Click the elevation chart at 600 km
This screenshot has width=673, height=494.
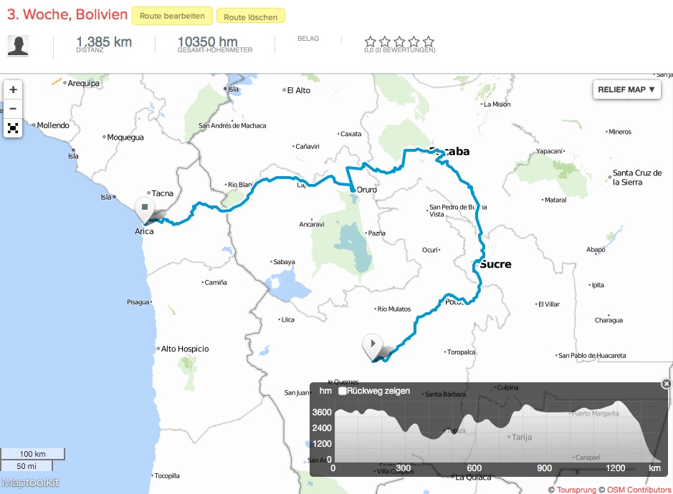[x=474, y=437]
